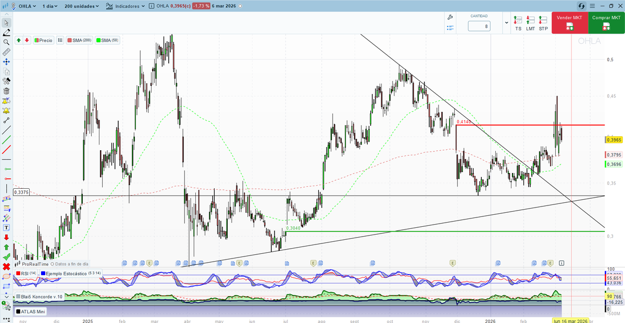The image size is (625, 323).
Task: Click the CANTIDAD quantity input field
Action: [479, 26]
